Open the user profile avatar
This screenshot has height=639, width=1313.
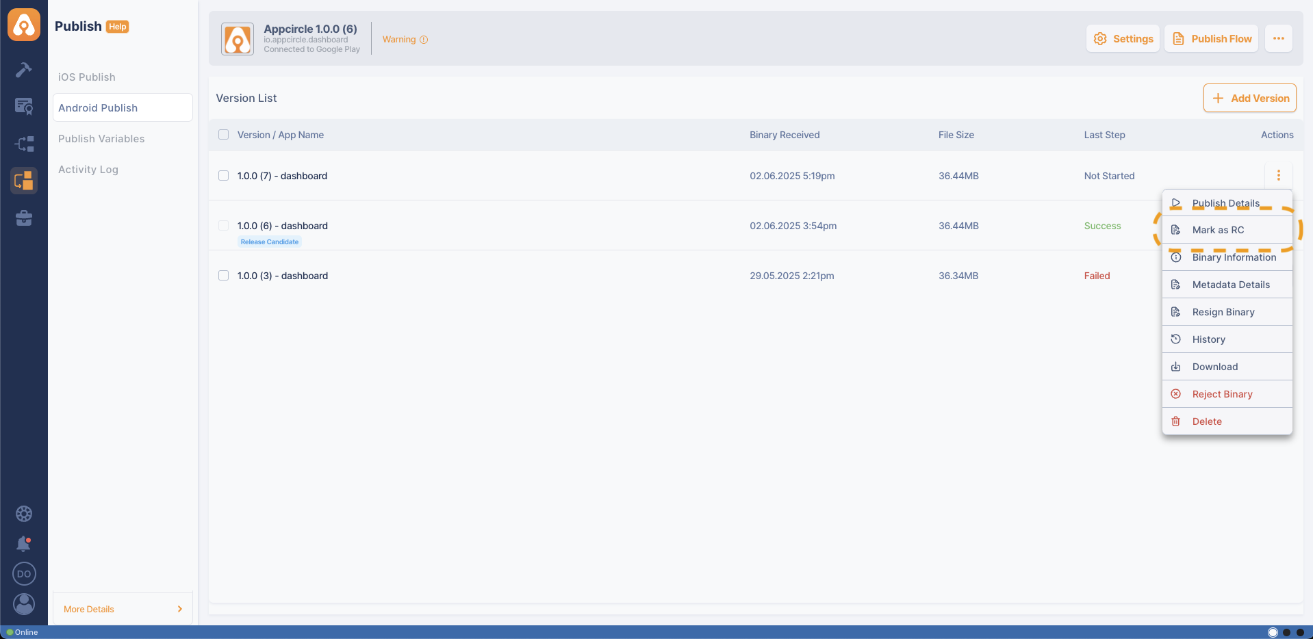(x=24, y=603)
